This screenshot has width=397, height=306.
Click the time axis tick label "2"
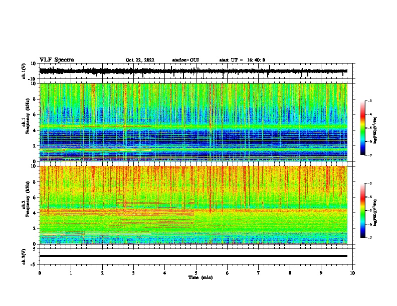[102, 273]
